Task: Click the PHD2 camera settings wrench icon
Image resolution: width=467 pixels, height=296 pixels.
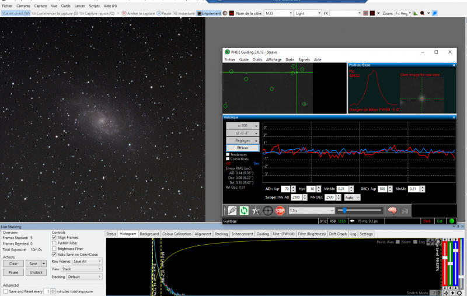Action: click(404, 211)
